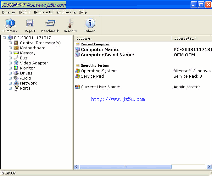
Task: Click the Computer Name: row text
Action: tap(100, 49)
